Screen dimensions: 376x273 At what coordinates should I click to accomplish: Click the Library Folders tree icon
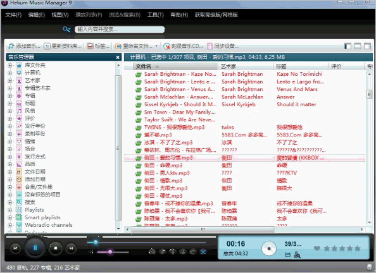(x=19, y=65)
